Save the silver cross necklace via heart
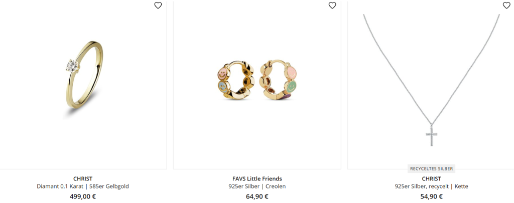Viewport: 514px width, 203px height. (506, 5)
